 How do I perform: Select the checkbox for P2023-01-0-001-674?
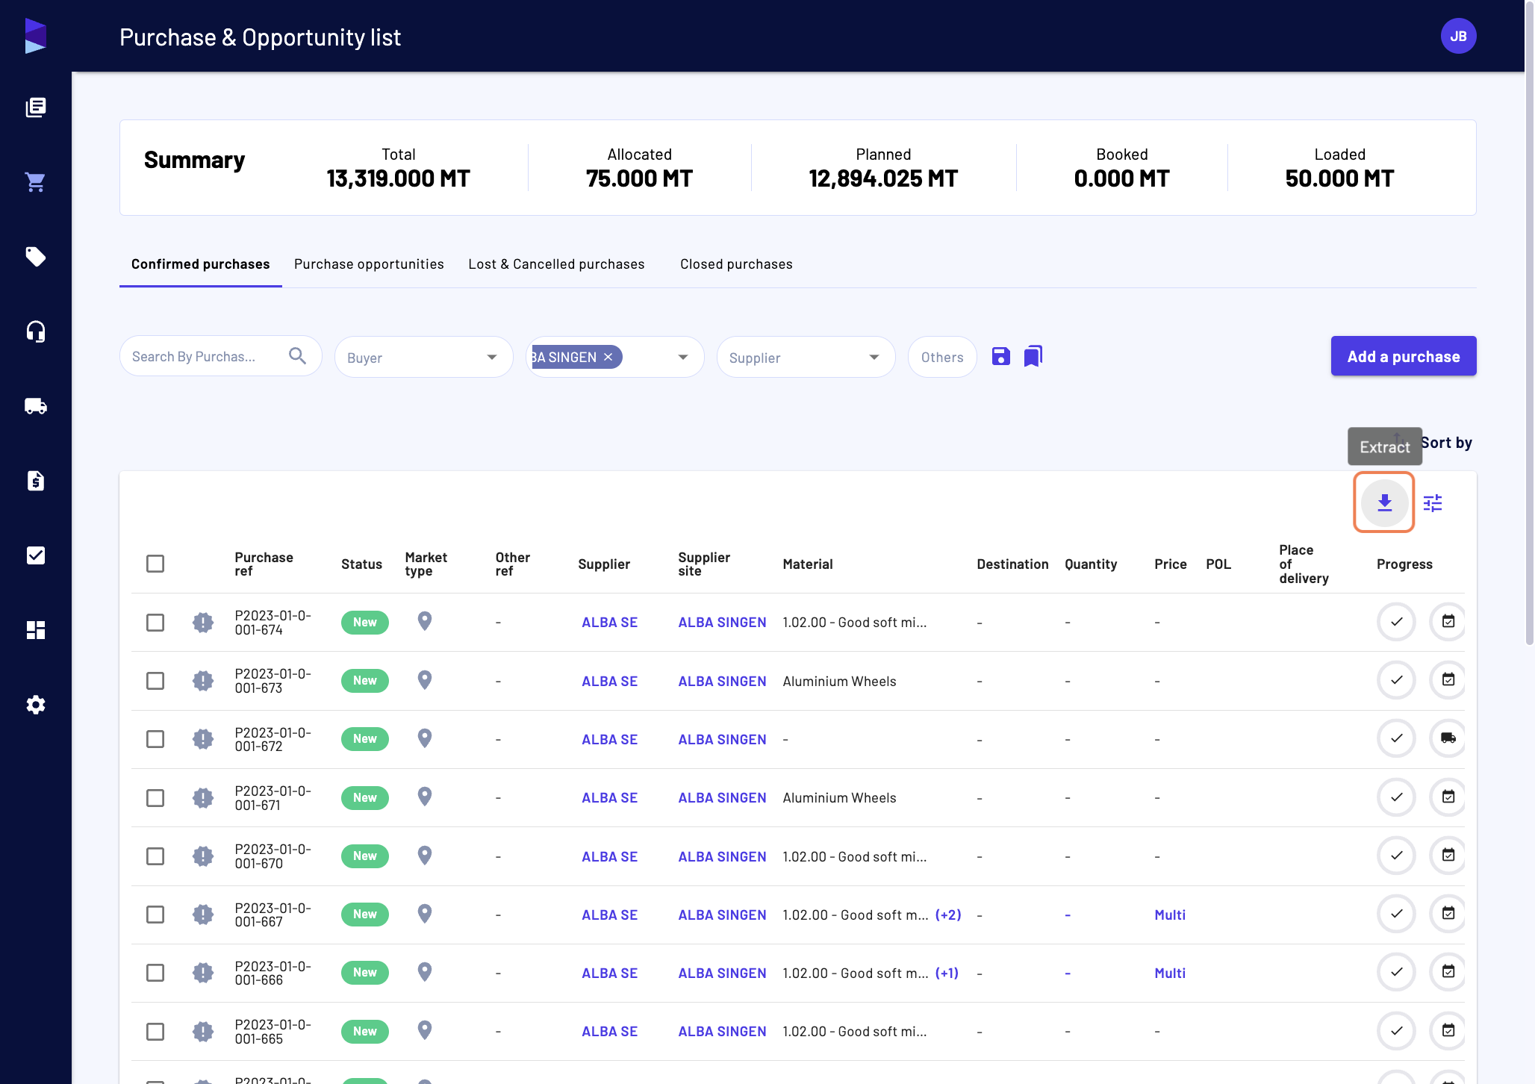[x=155, y=623]
